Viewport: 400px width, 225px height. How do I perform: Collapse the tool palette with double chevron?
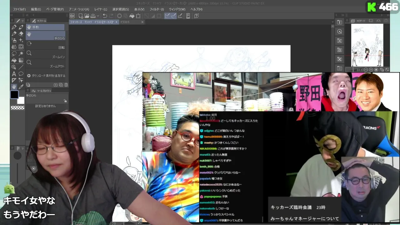(12, 15)
